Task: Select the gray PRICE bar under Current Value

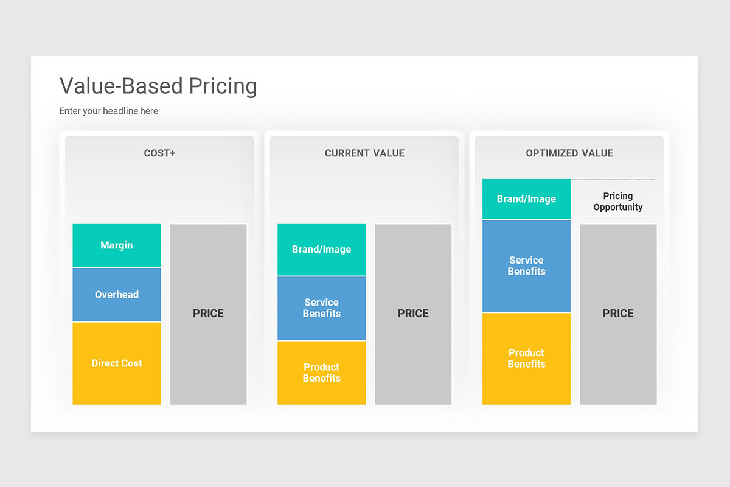Action: [x=413, y=314]
